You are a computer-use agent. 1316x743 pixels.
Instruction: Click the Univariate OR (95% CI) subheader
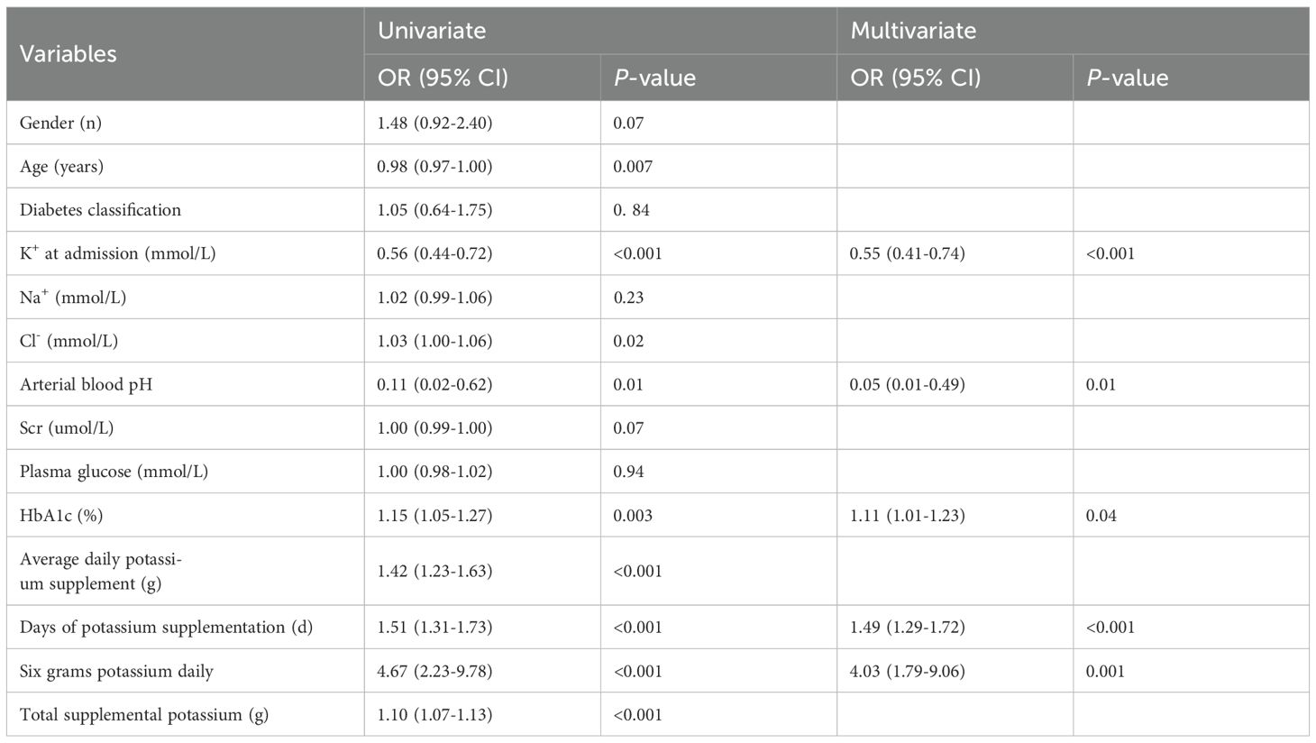click(443, 78)
